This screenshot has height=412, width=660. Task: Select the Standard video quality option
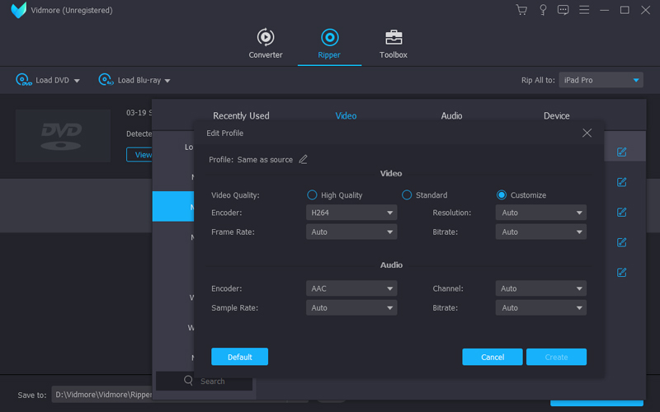[407, 195]
